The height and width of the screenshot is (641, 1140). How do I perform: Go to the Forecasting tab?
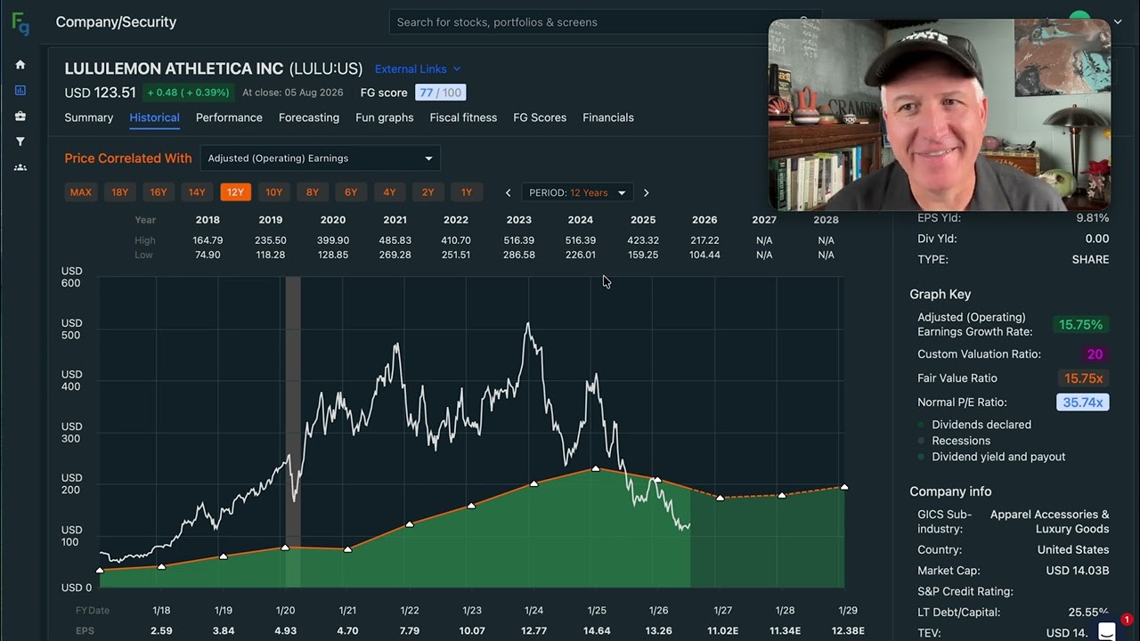point(309,118)
